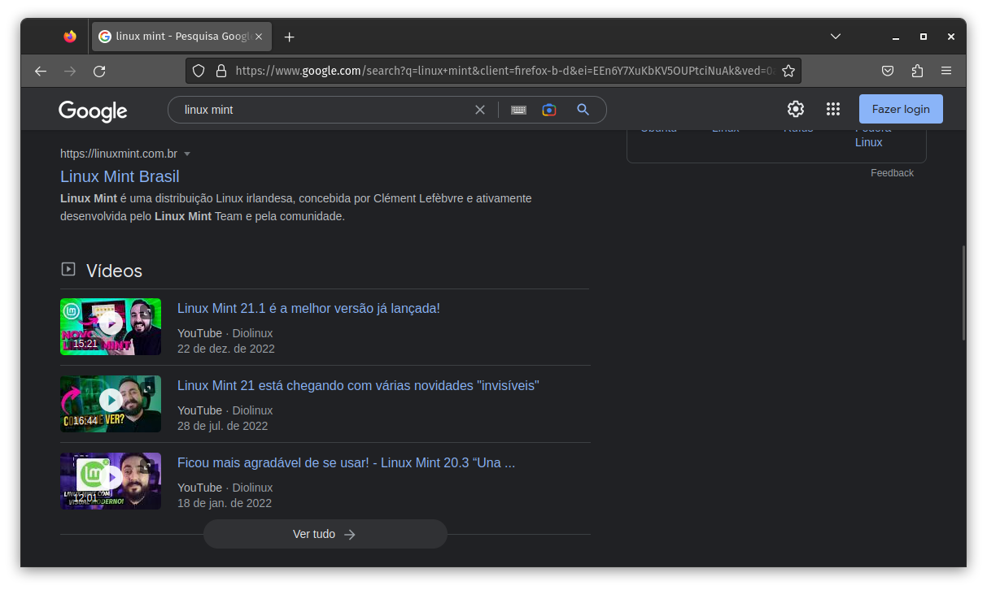
Task: Open the tab overview chevron
Action: [835, 36]
